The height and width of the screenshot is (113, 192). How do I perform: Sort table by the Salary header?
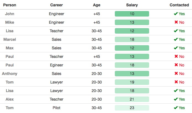[132, 5]
